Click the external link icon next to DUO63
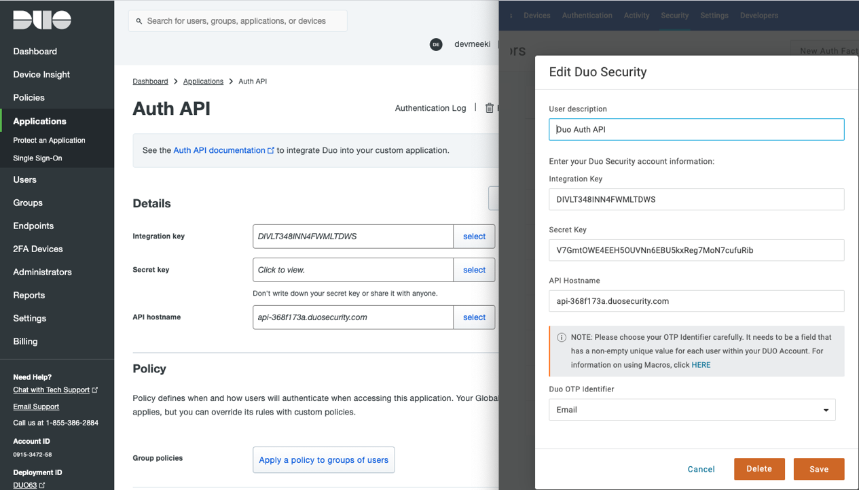 pos(43,485)
